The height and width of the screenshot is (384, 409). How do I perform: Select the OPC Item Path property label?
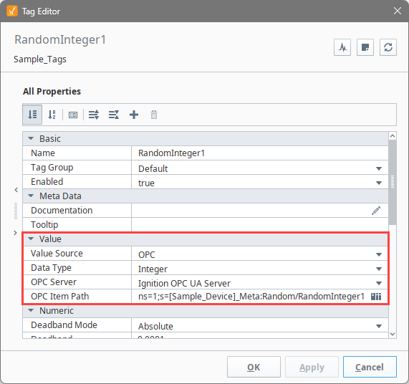59,297
